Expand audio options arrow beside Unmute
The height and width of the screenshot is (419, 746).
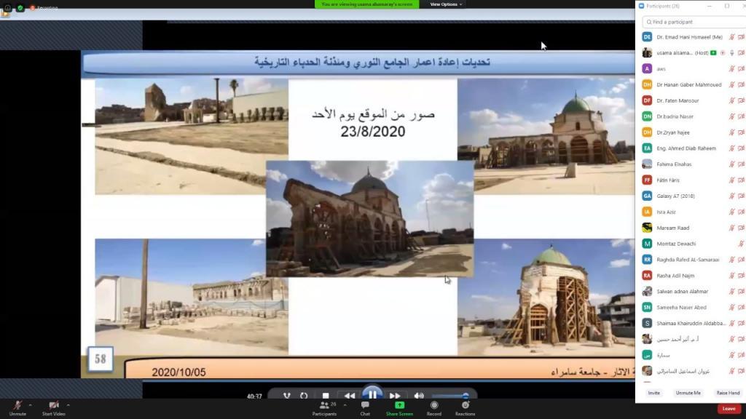(x=30, y=405)
